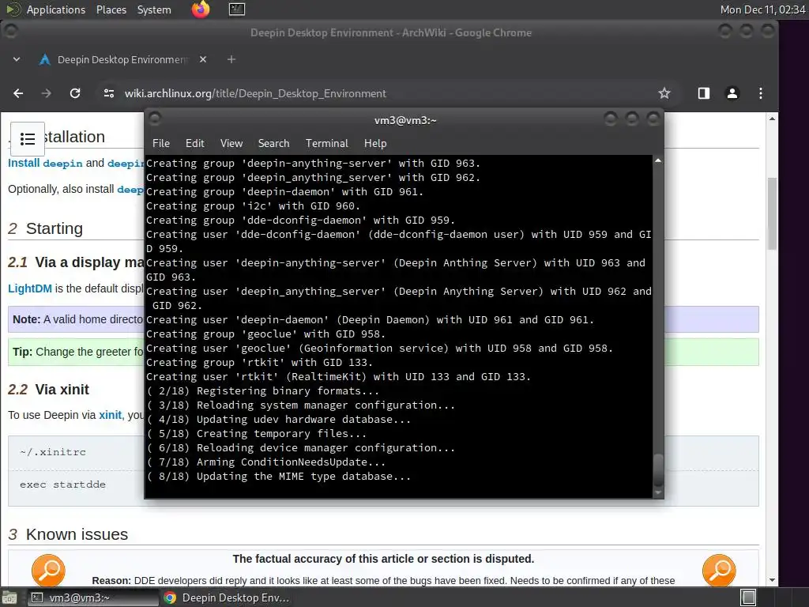Click left magnifier icon in disputed notice

48,571
